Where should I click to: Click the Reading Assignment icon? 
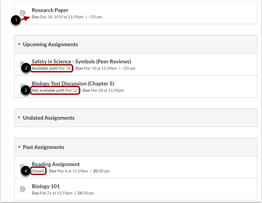(22, 166)
